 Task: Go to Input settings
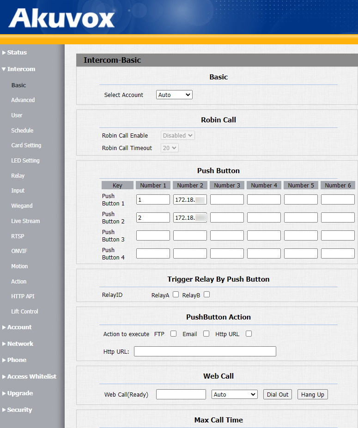point(18,191)
